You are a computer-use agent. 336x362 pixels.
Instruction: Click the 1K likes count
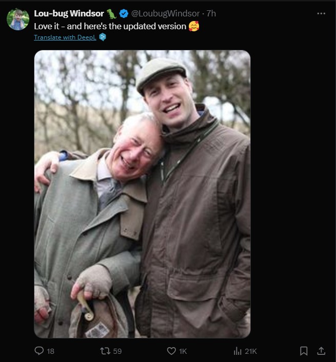[x=183, y=351]
